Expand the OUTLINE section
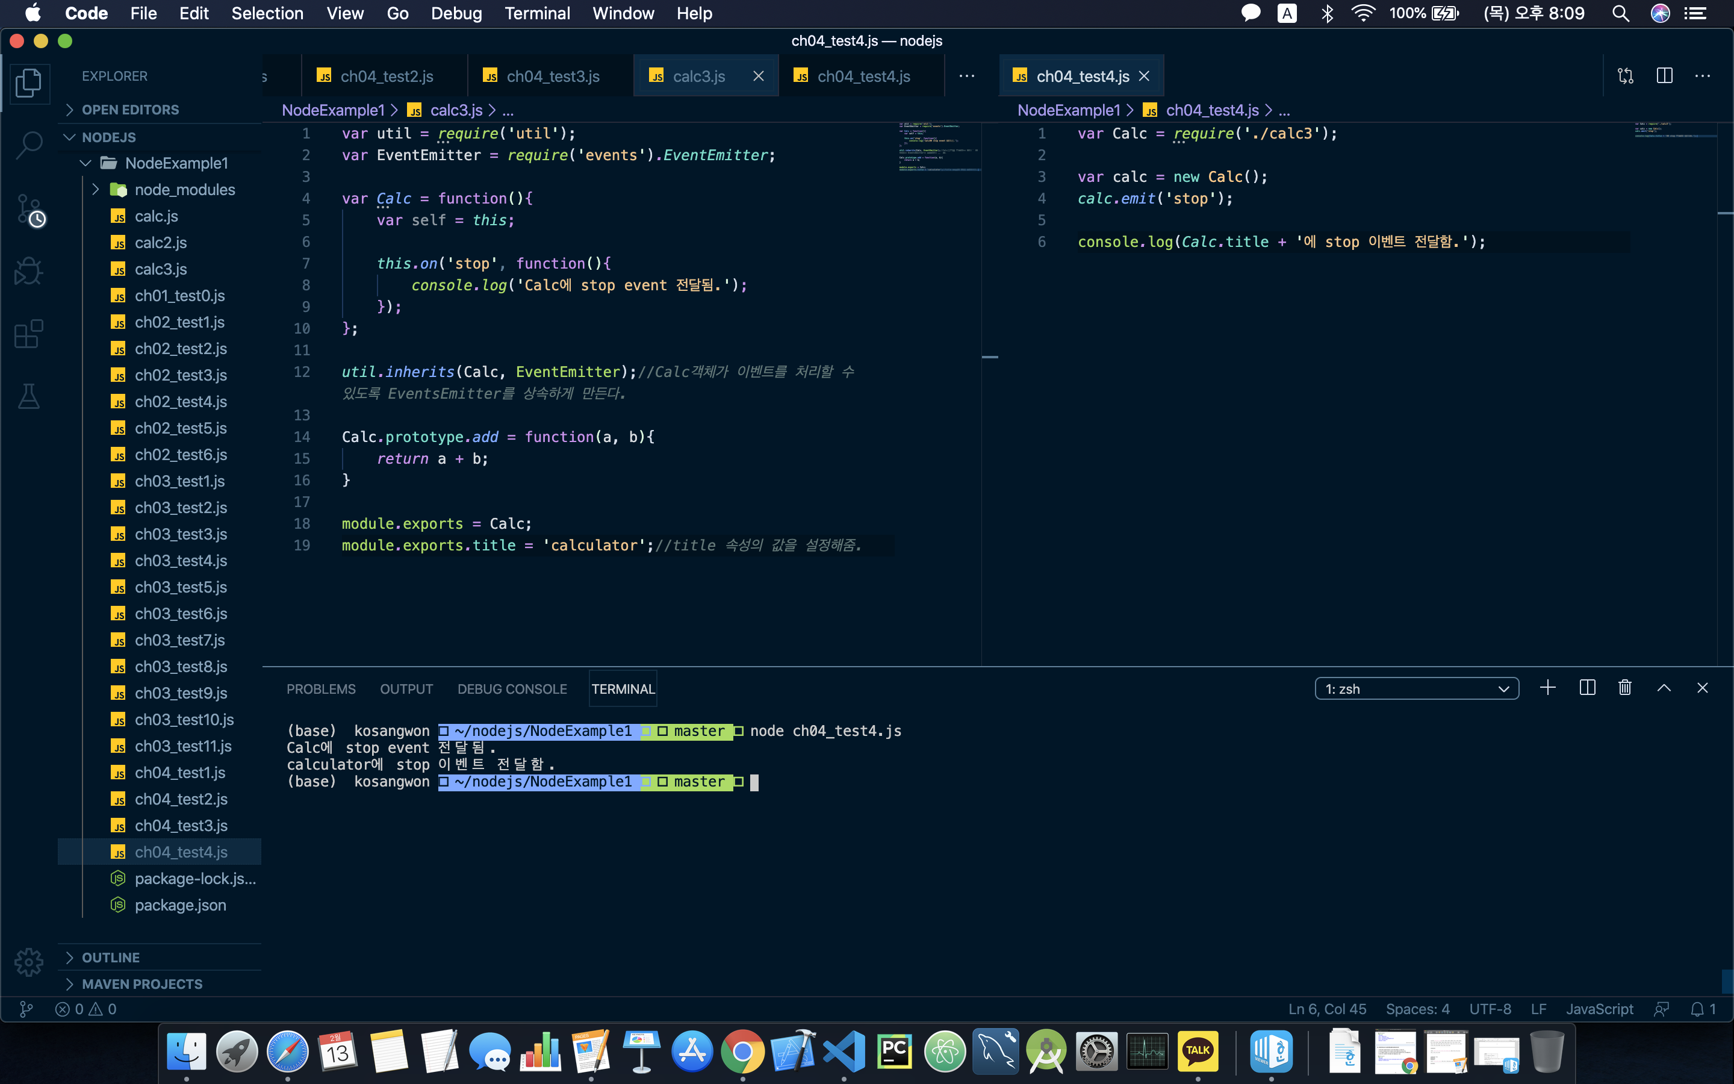This screenshot has width=1734, height=1084. point(110,958)
